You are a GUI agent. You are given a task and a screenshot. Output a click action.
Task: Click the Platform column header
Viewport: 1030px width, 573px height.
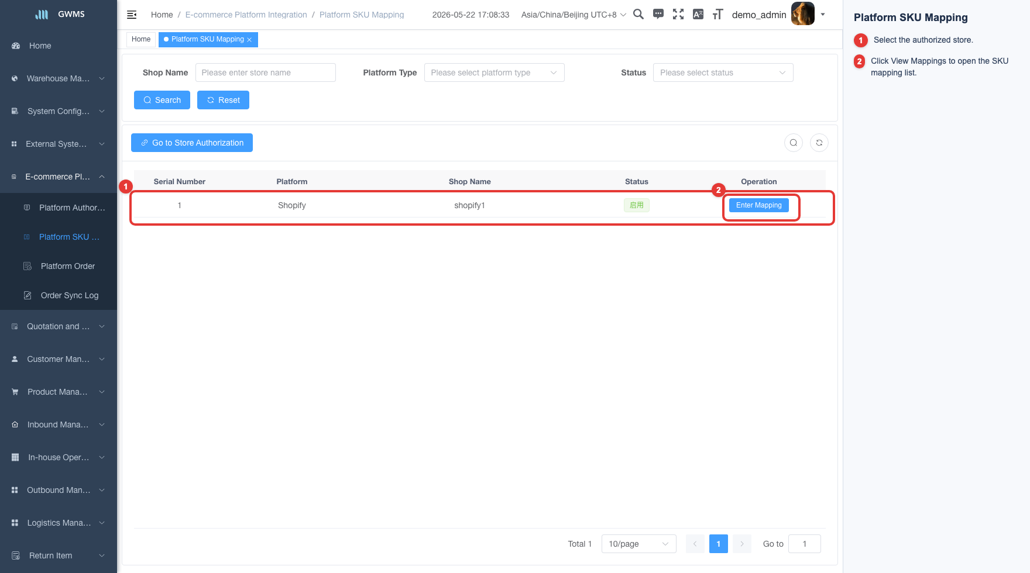point(292,182)
